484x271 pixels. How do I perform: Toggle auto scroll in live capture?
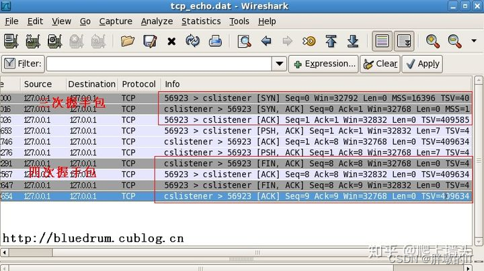[404, 41]
